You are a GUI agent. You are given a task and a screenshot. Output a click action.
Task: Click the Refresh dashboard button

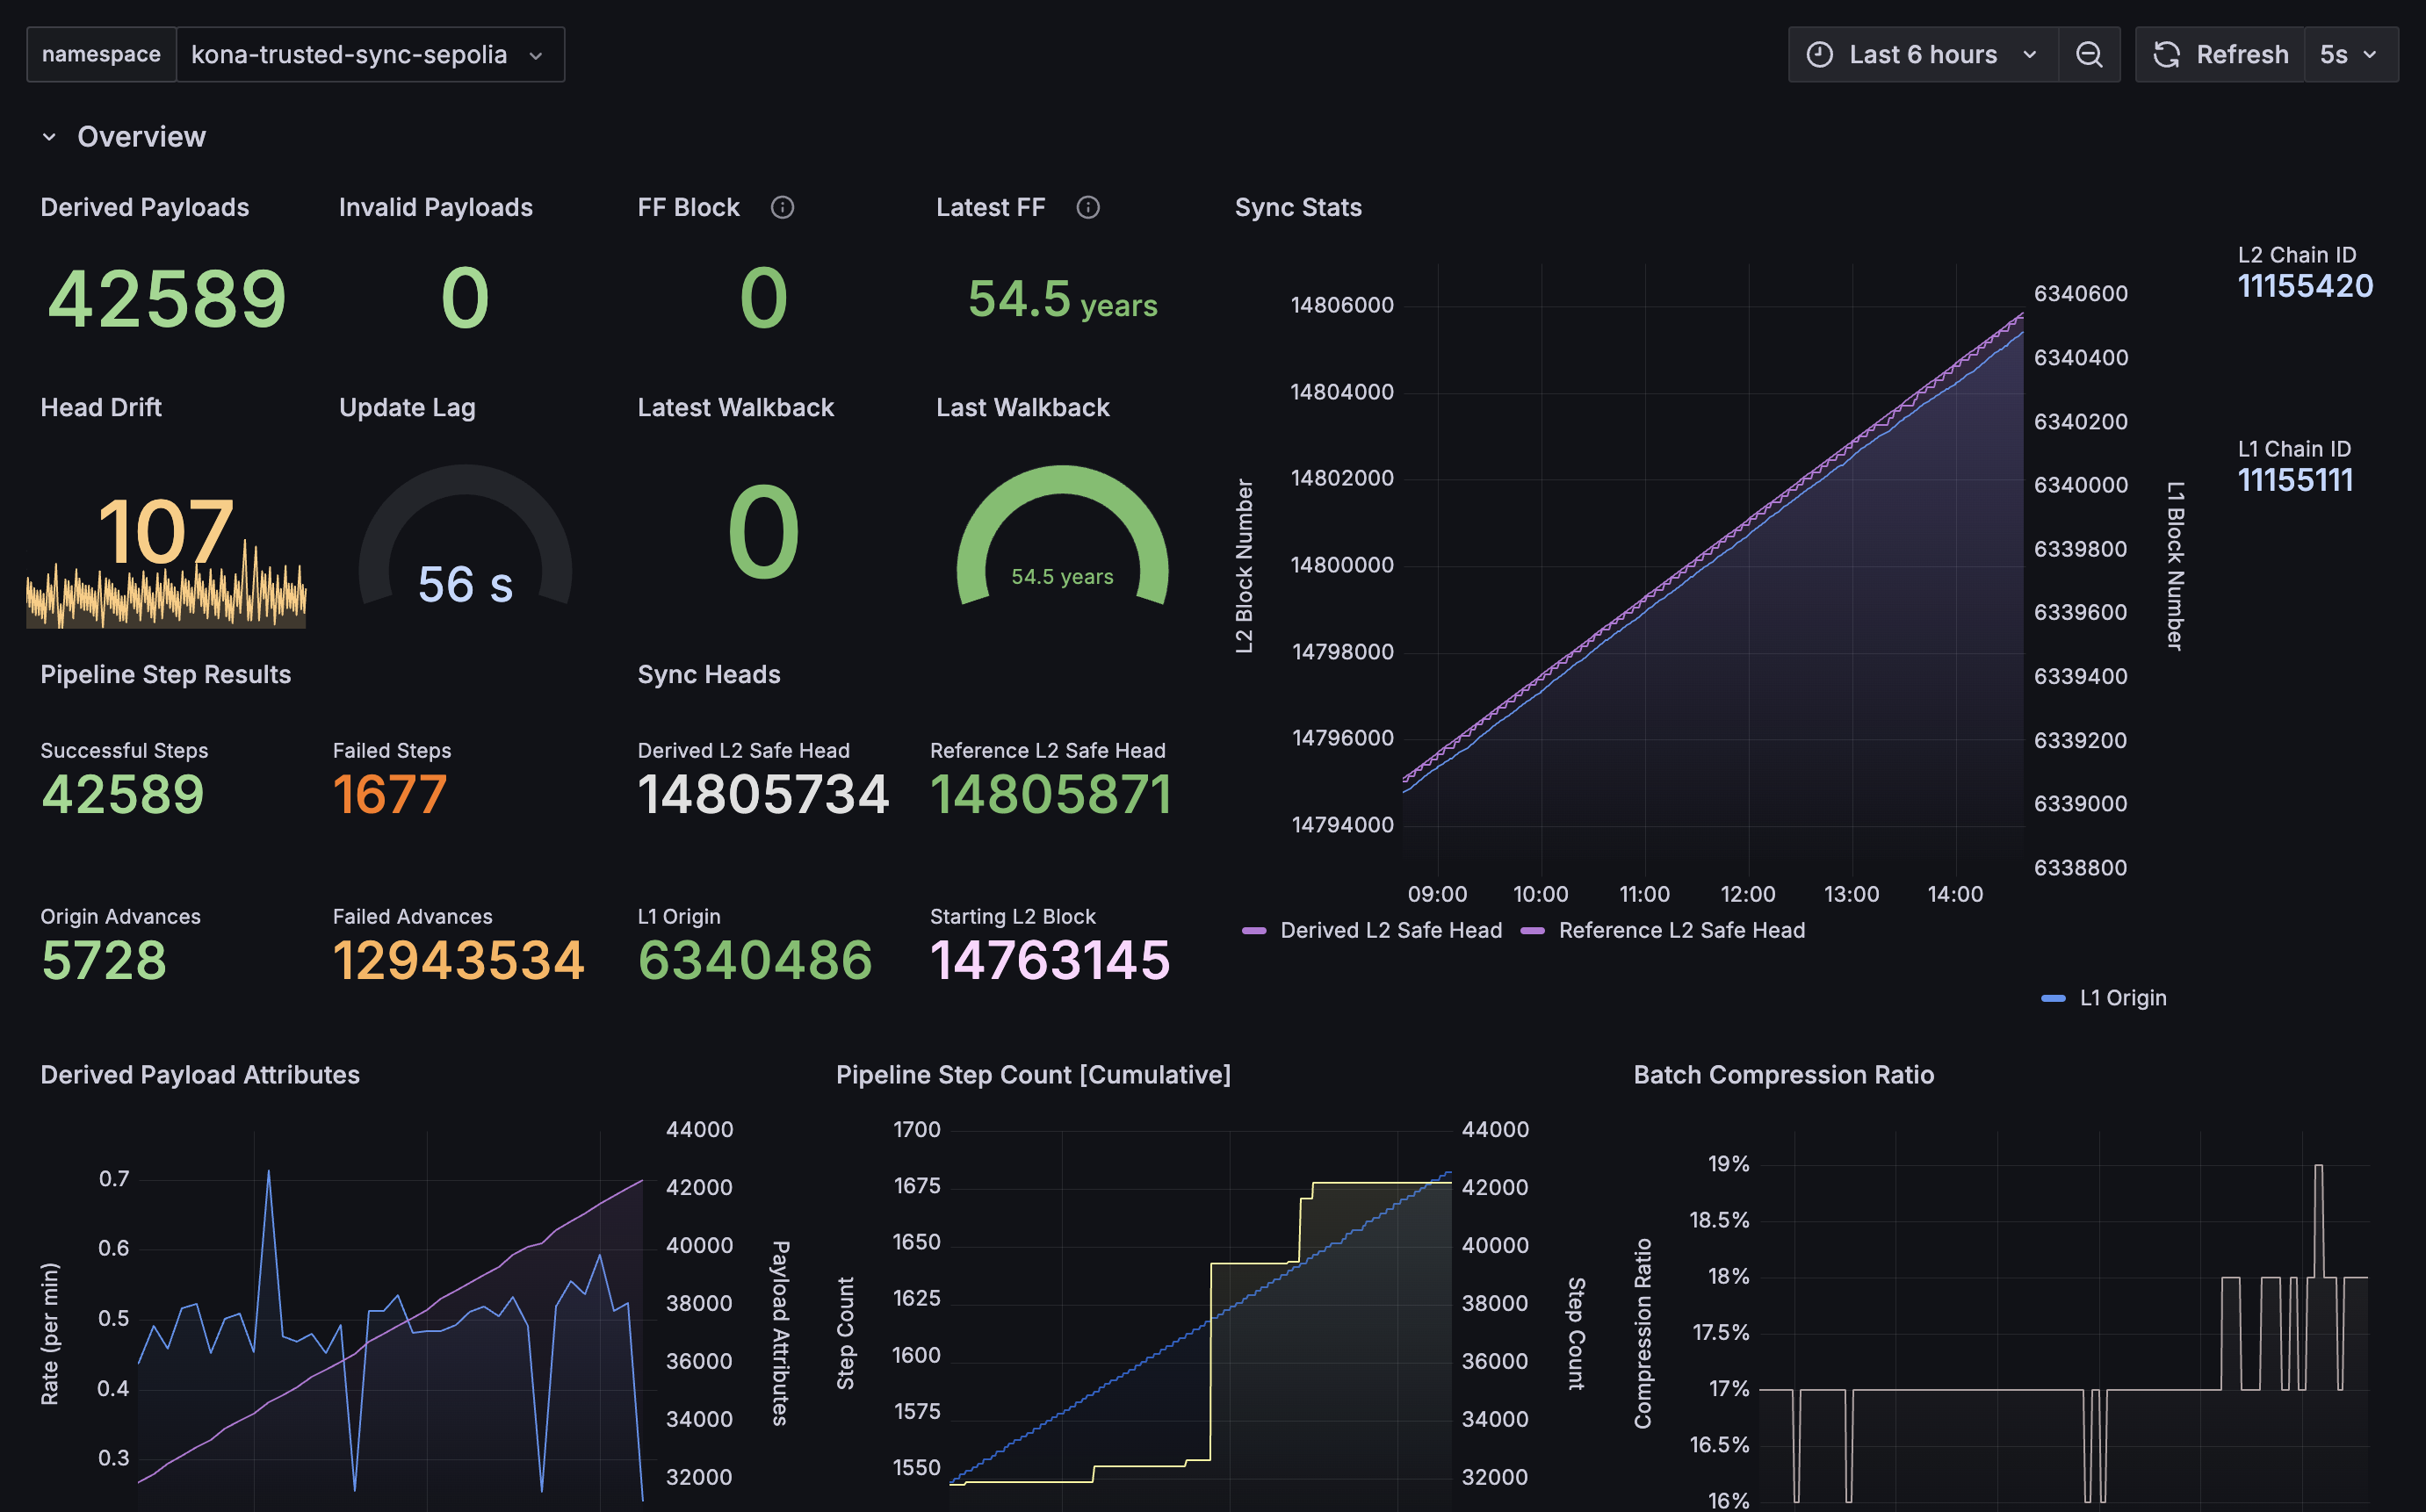(x=2220, y=54)
